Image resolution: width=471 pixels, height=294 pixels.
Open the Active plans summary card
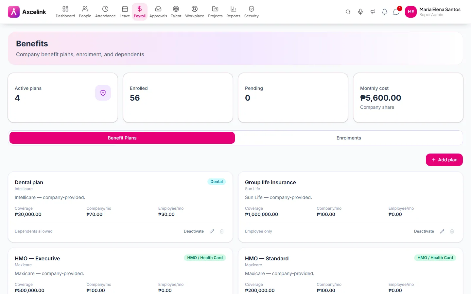pyautogui.click(x=63, y=98)
